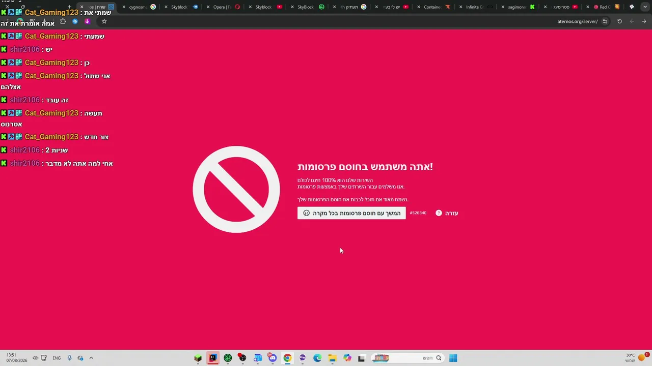The height and width of the screenshot is (366, 652).
Task: Open the OneDrive cloud tray icon
Action: tap(80, 358)
